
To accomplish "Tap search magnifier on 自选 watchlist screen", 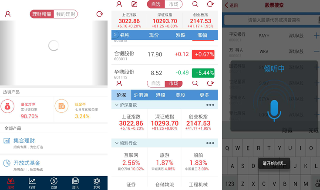I will coord(195,4).
